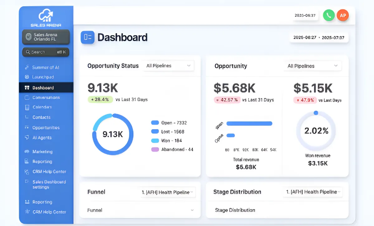Open Stage Distribution AFH Health Pipeline dropdown
This screenshot has height=226, width=374.
tap(313, 192)
